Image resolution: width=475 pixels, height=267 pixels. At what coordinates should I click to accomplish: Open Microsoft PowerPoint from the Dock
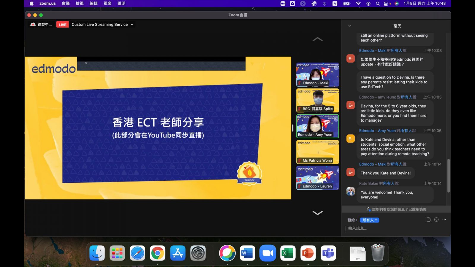308,253
